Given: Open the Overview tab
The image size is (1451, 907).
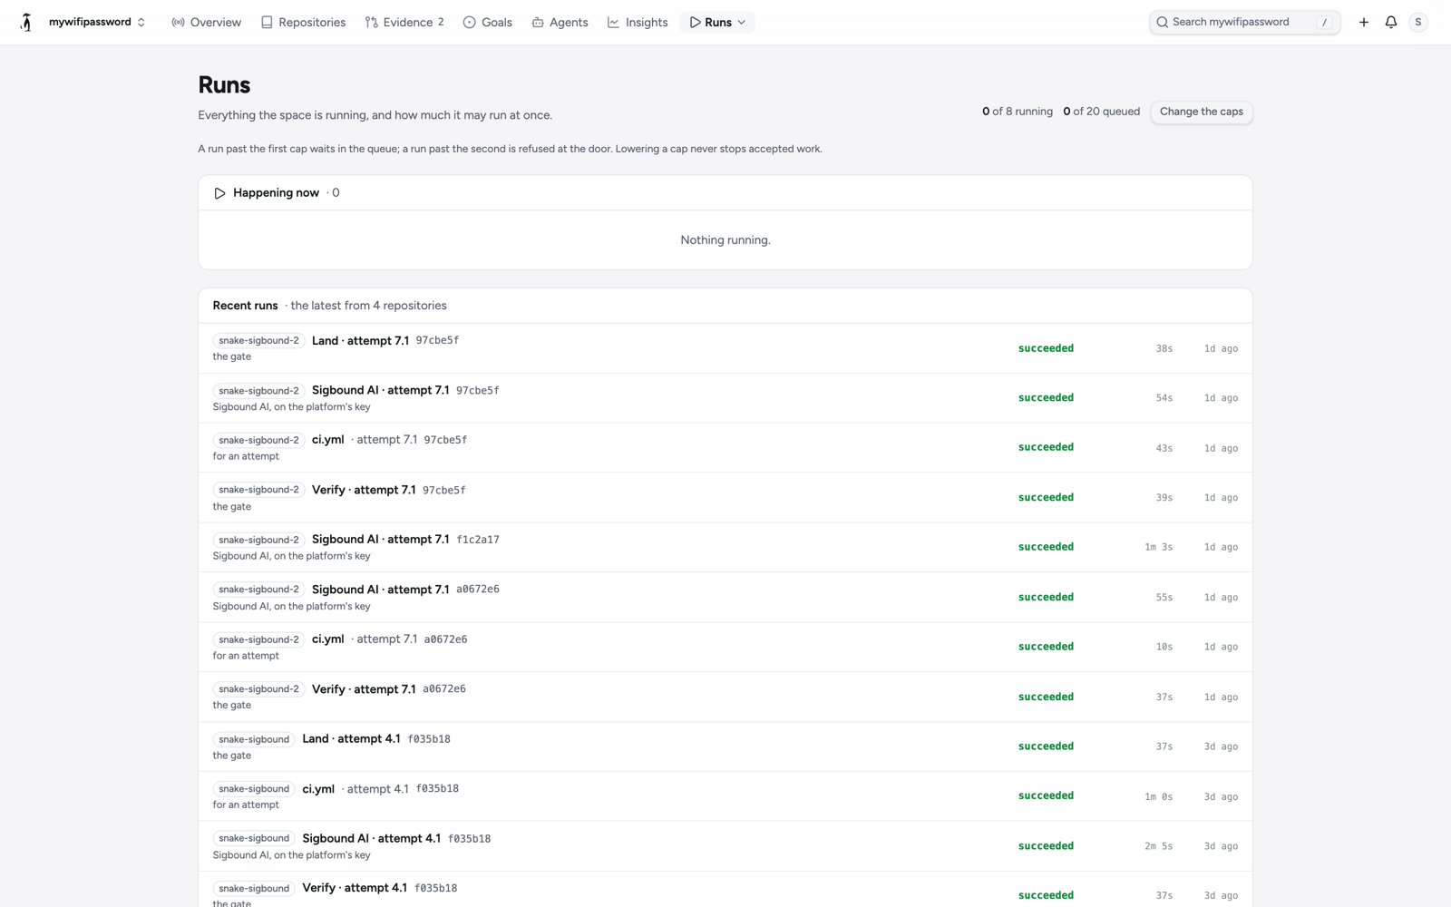Looking at the screenshot, I should tap(206, 22).
